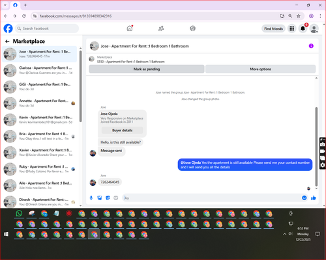Open the Friends icon in top navigation

[161, 29]
